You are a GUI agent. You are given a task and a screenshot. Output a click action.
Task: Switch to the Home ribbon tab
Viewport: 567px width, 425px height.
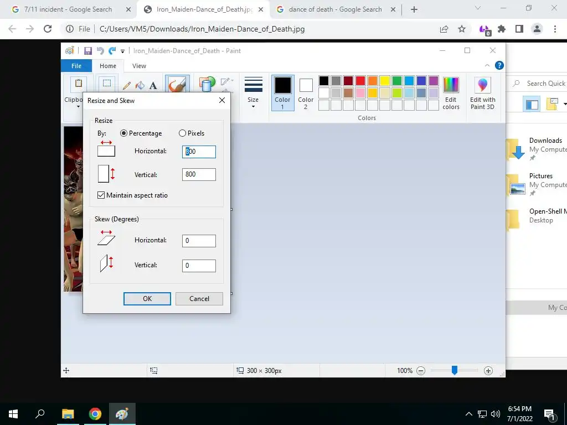[x=108, y=66]
